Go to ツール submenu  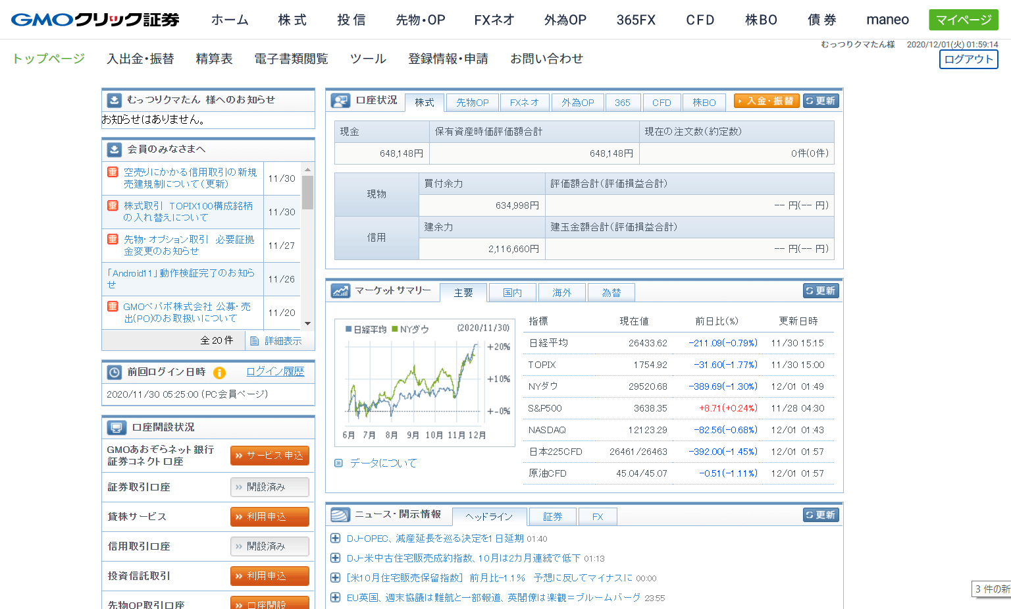(368, 59)
